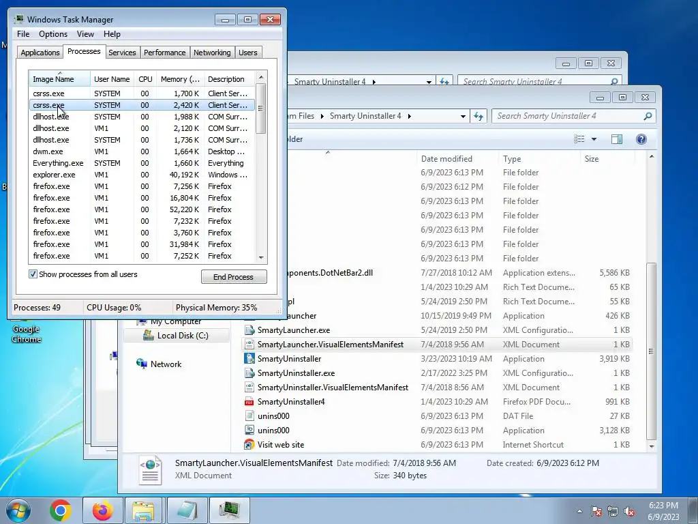Open the Help menu in Task Manager
This screenshot has width=698, height=524.
pyautogui.click(x=112, y=34)
